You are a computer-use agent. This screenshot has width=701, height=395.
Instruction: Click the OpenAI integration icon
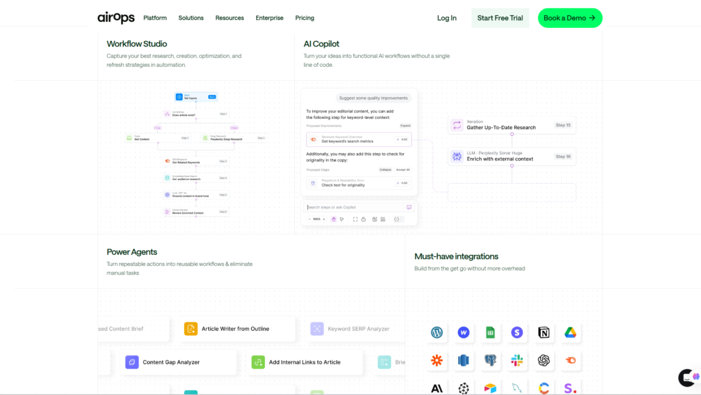click(x=544, y=360)
